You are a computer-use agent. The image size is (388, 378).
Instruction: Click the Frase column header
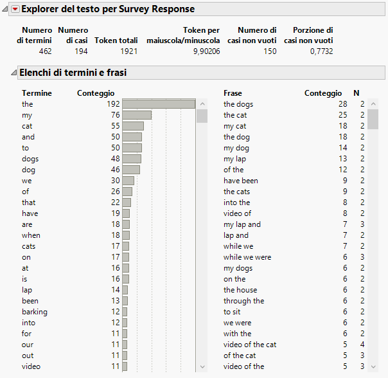click(x=233, y=93)
